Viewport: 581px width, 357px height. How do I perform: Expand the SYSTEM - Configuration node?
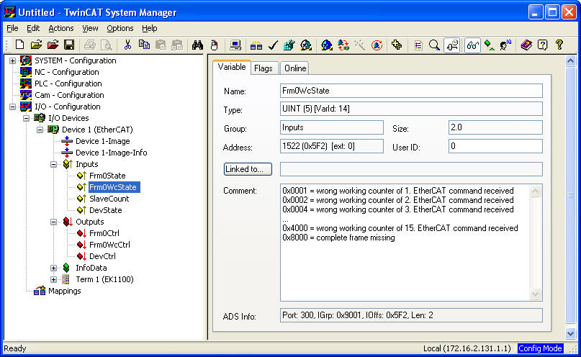tap(13, 60)
